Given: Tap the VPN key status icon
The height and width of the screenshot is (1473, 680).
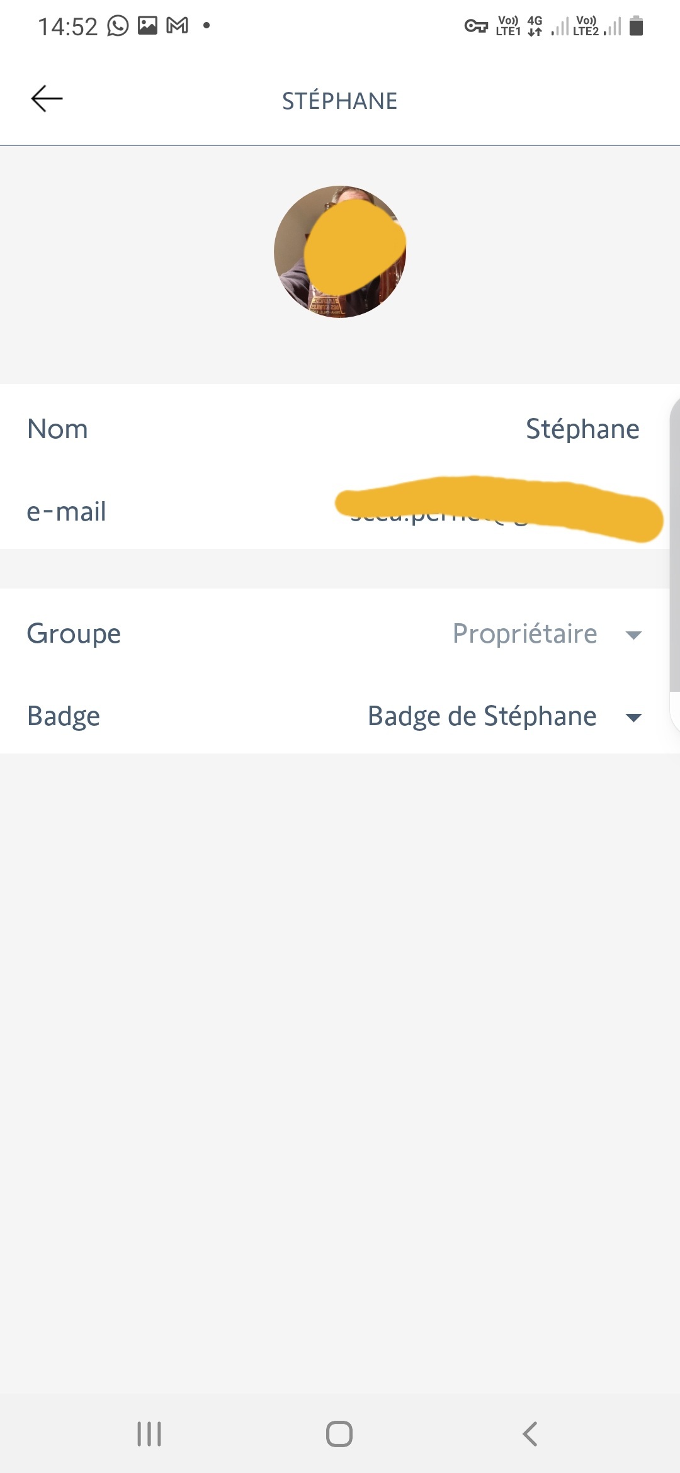Looking at the screenshot, I should (476, 26).
